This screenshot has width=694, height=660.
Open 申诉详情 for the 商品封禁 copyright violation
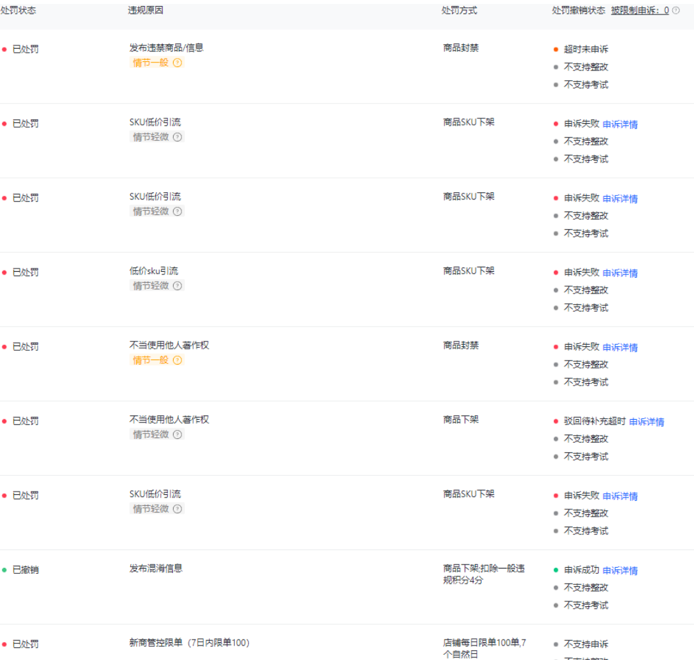620,347
